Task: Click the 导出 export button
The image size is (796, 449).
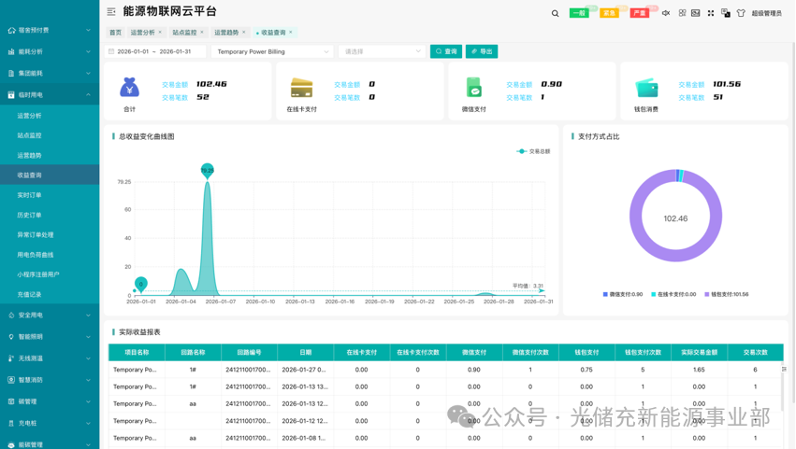Action: tap(482, 51)
